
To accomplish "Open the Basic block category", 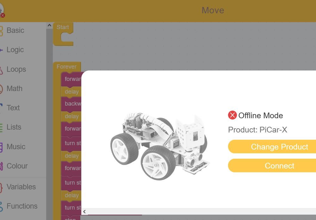I will click(x=15, y=30).
